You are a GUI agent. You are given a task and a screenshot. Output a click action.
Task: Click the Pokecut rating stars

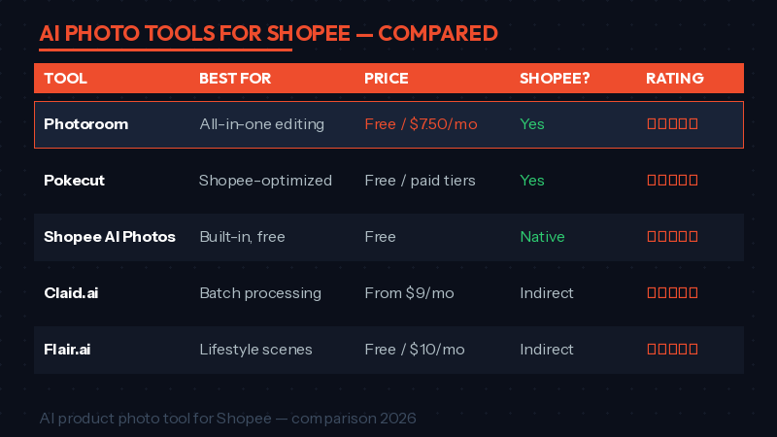pos(672,181)
